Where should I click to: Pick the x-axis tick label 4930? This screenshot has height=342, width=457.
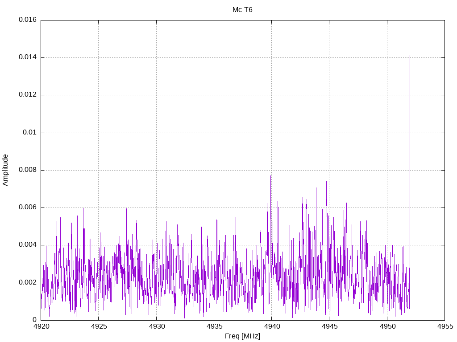pos(156,327)
